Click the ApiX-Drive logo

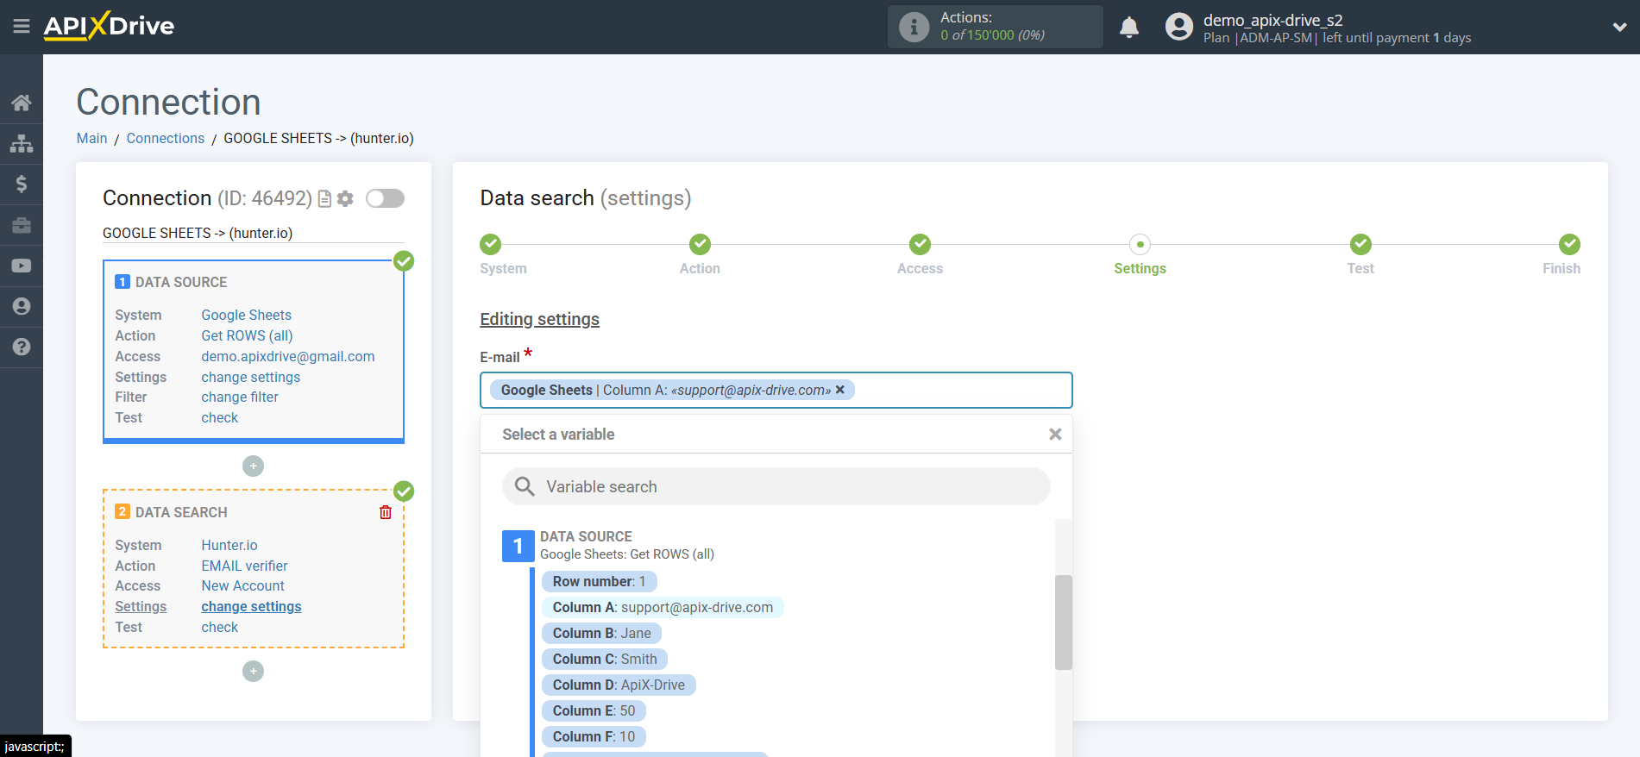pos(109,26)
